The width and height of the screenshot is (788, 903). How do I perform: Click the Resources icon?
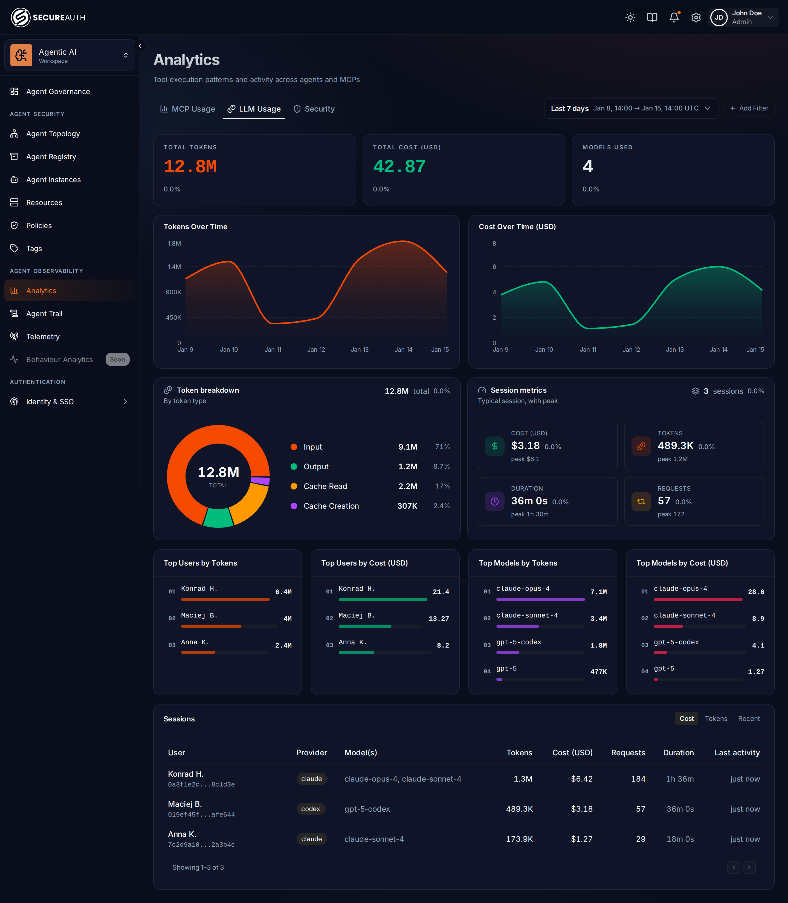15,202
